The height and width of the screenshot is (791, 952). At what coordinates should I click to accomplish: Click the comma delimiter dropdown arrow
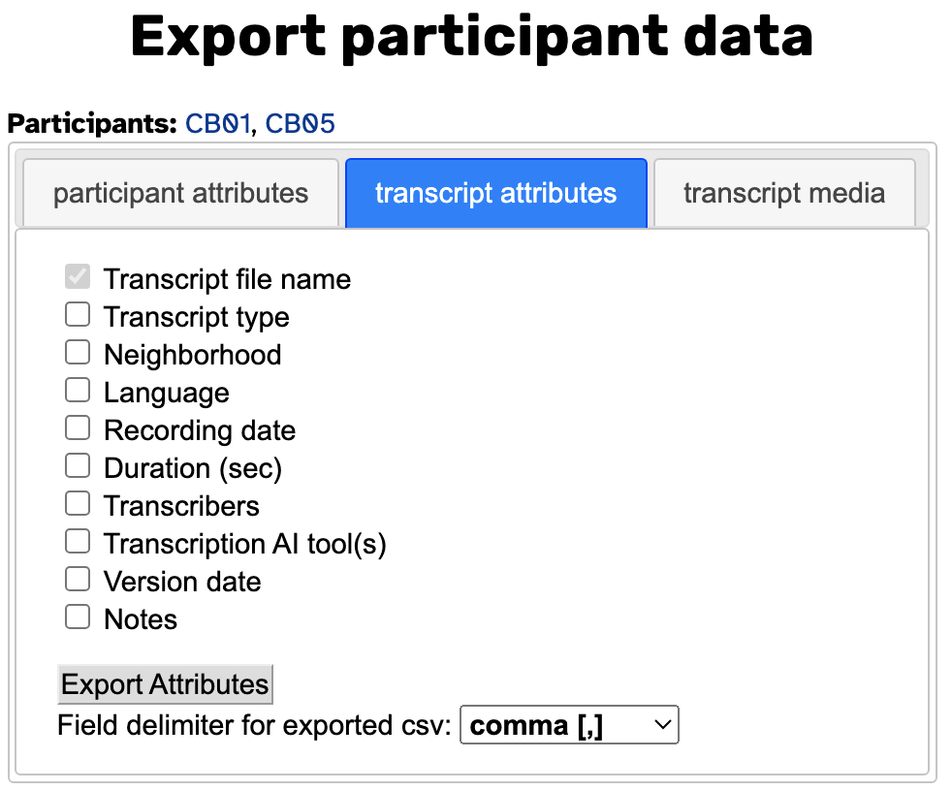(x=663, y=725)
